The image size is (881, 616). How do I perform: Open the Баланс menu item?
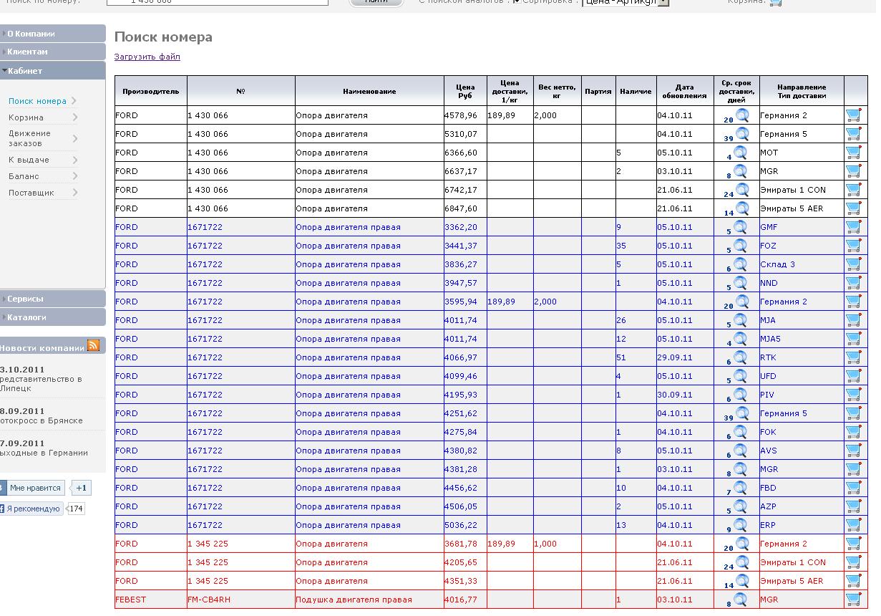[24, 176]
